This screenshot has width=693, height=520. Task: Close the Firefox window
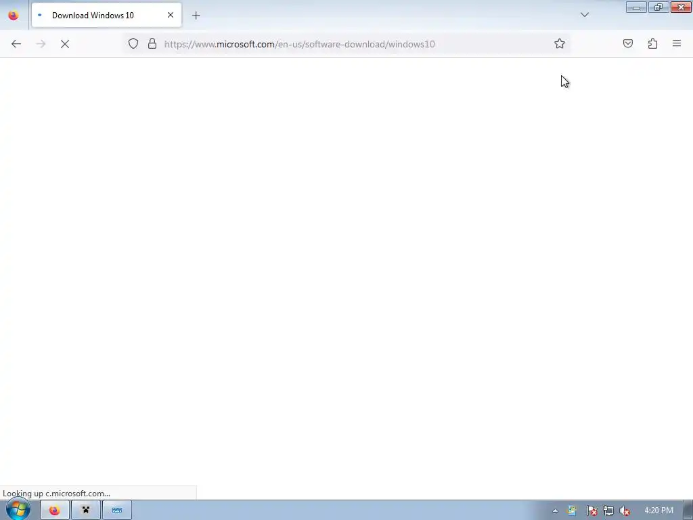point(681,7)
